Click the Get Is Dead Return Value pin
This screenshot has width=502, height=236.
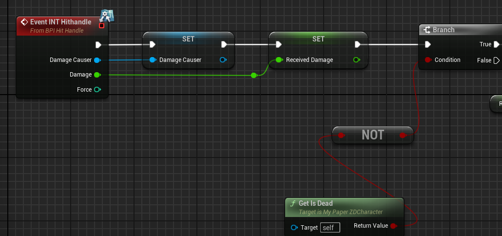coord(393,226)
